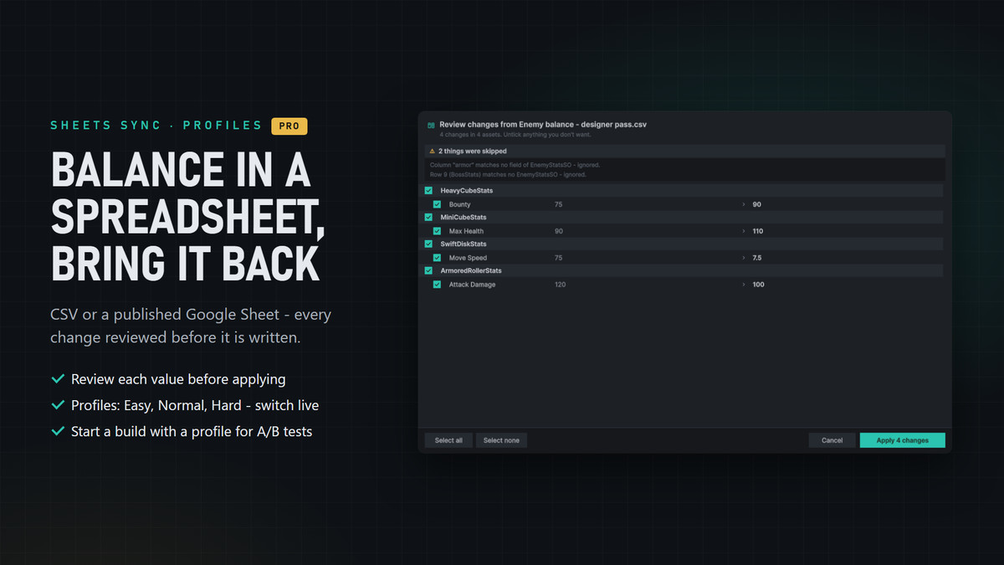This screenshot has width=1004, height=565.
Task: Toggle the MiniCubeStats asset checkbox
Action: click(429, 218)
